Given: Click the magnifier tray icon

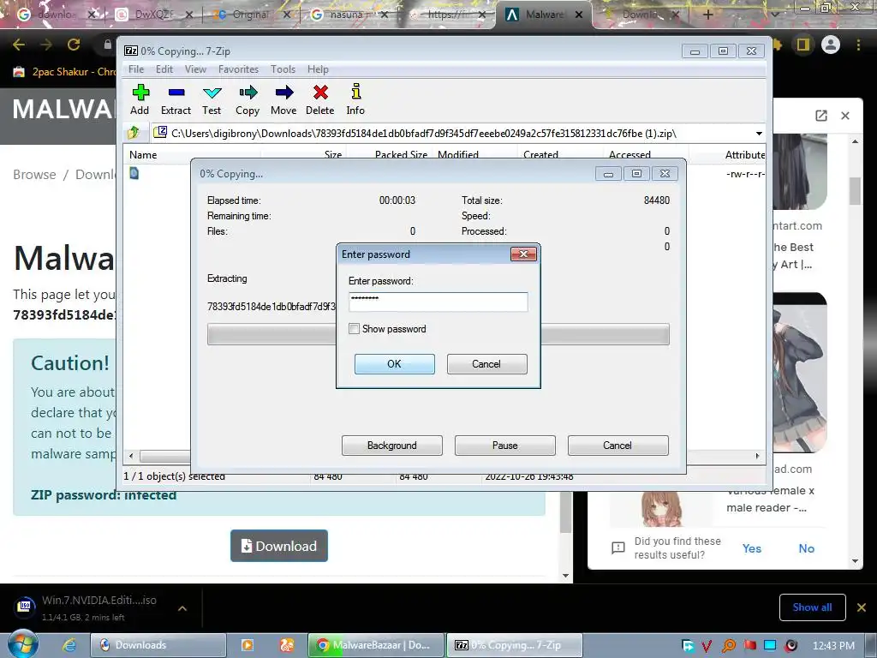Looking at the screenshot, I should coord(729,646).
